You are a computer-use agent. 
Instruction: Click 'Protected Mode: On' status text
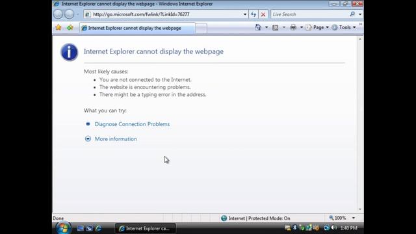(x=269, y=218)
